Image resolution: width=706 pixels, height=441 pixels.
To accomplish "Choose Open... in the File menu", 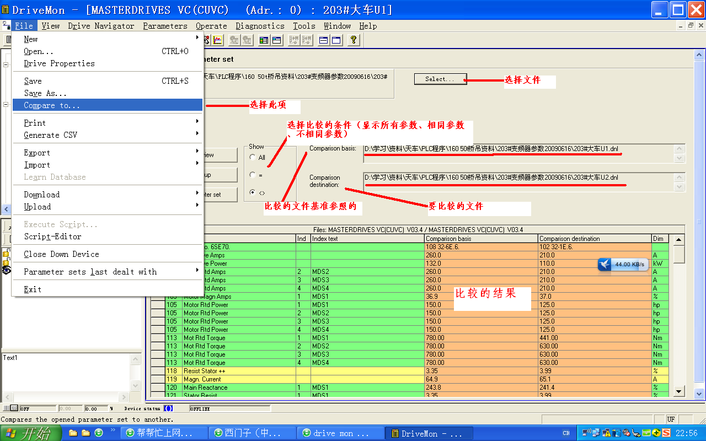I will [x=108, y=51].
